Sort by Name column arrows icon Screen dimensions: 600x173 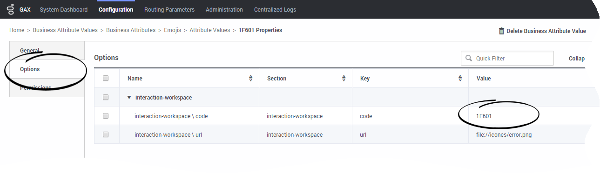250,79
